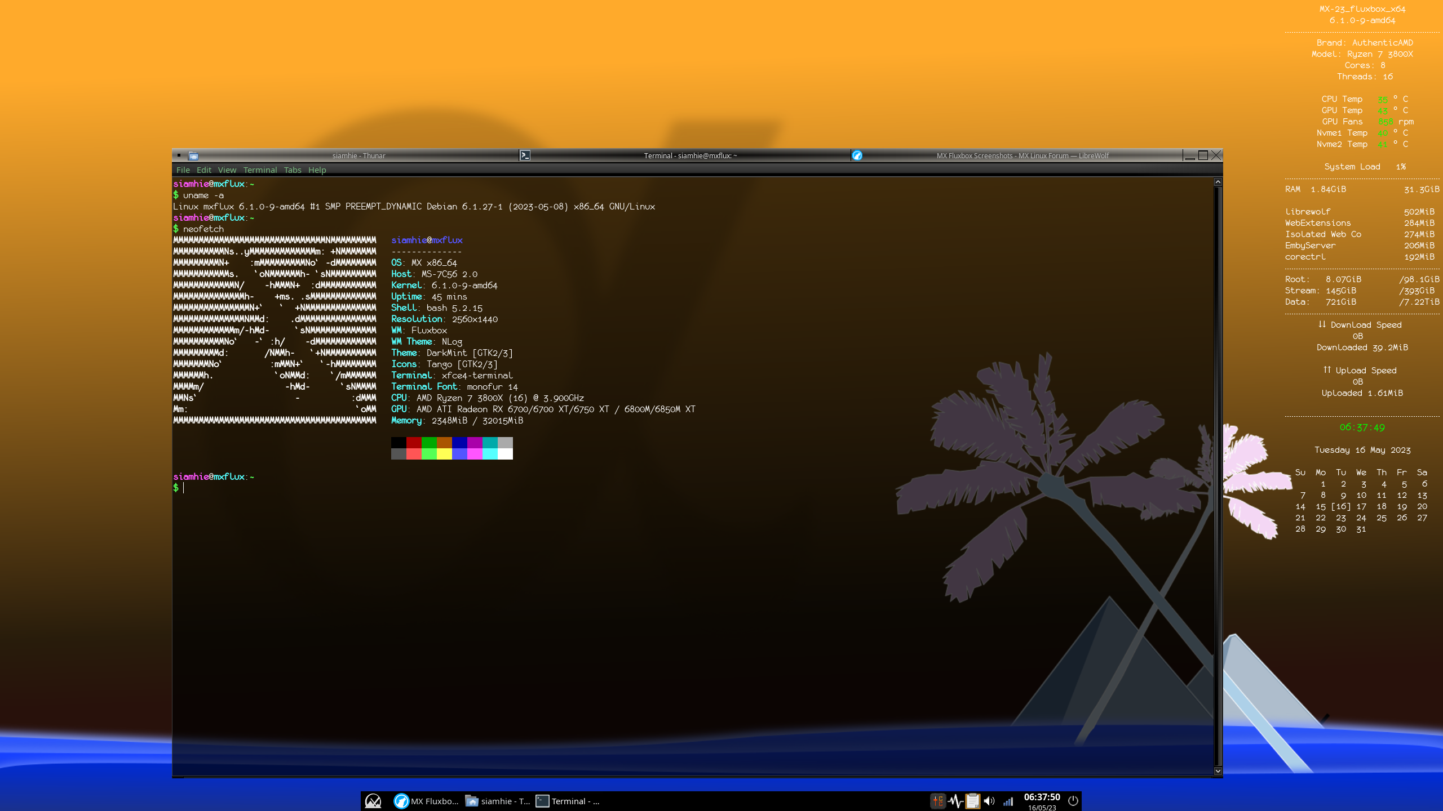
Task: Click the 'corectrl 192MiB' process row
Action: (1360, 257)
